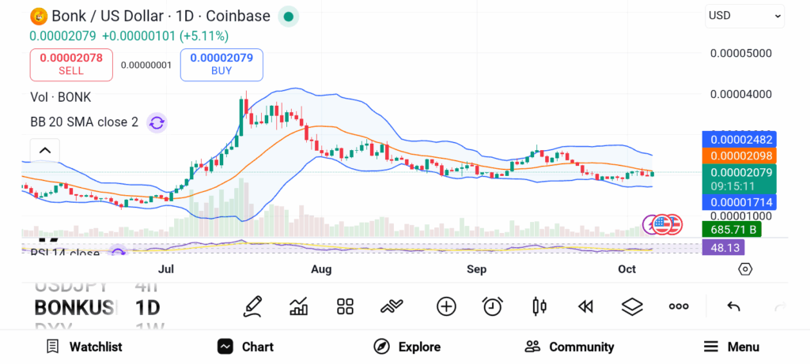Open the USD currency dropdown
This screenshot has height=364, width=810.
(744, 16)
